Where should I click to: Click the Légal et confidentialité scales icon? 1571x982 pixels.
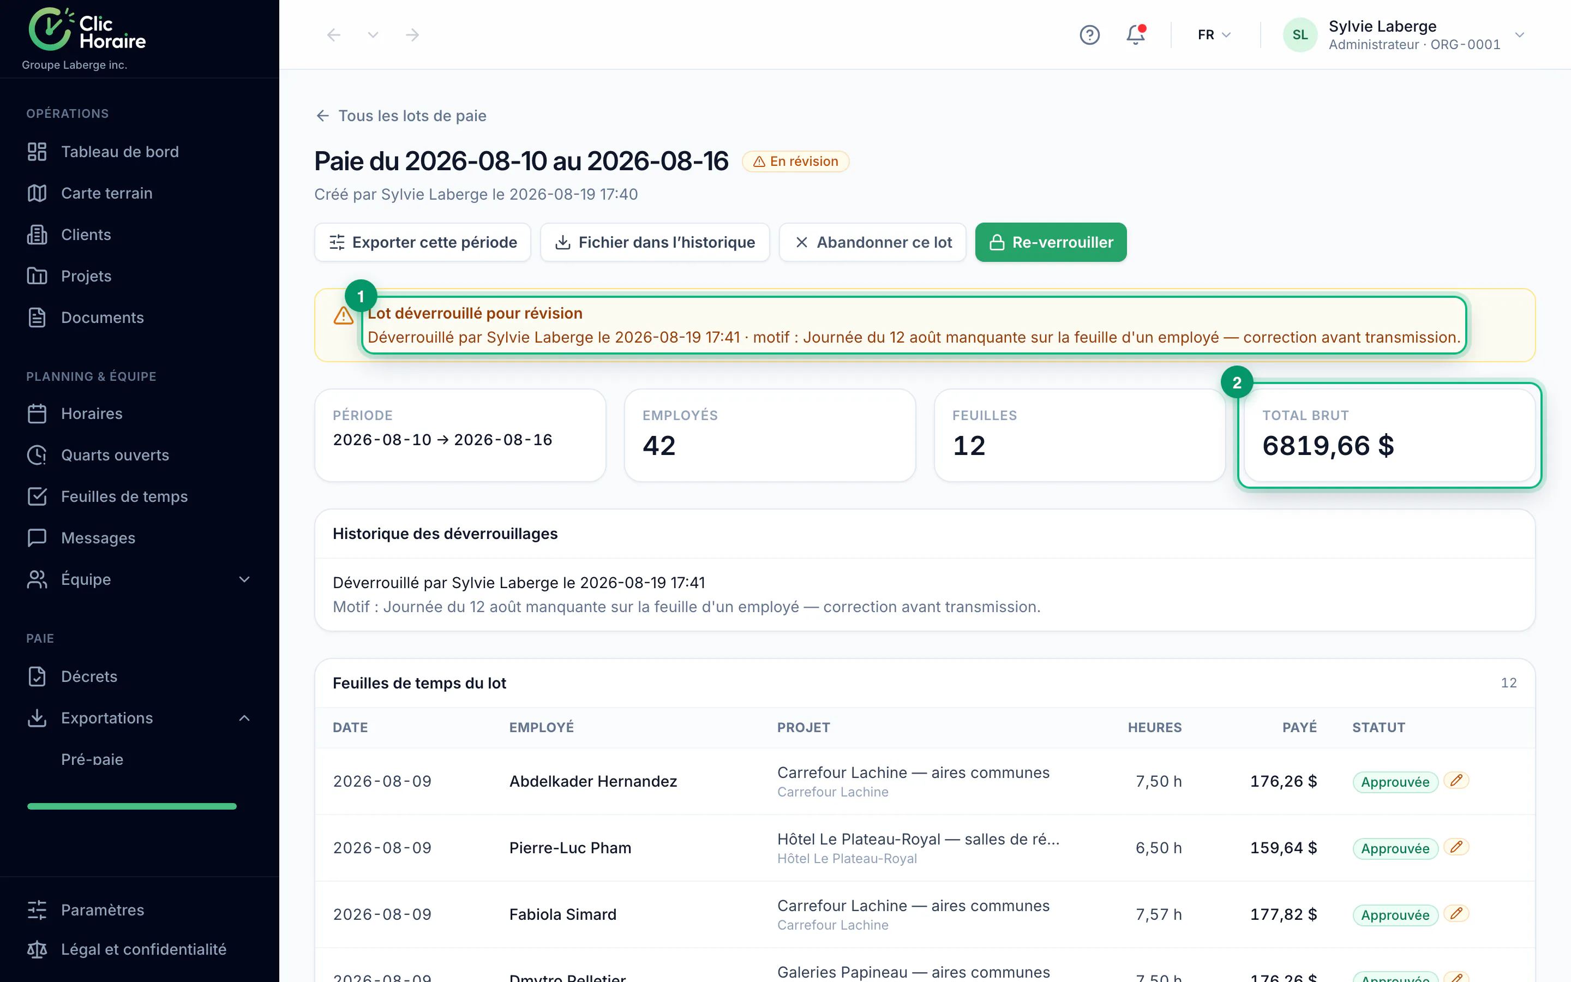[37, 949]
